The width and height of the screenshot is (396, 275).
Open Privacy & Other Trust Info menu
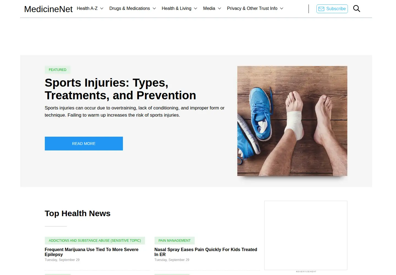(252, 9)
